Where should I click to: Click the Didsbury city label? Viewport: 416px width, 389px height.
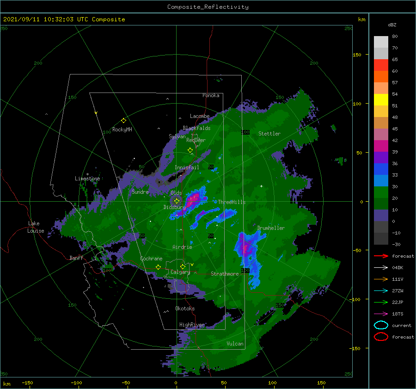click(x=174, y=207)
